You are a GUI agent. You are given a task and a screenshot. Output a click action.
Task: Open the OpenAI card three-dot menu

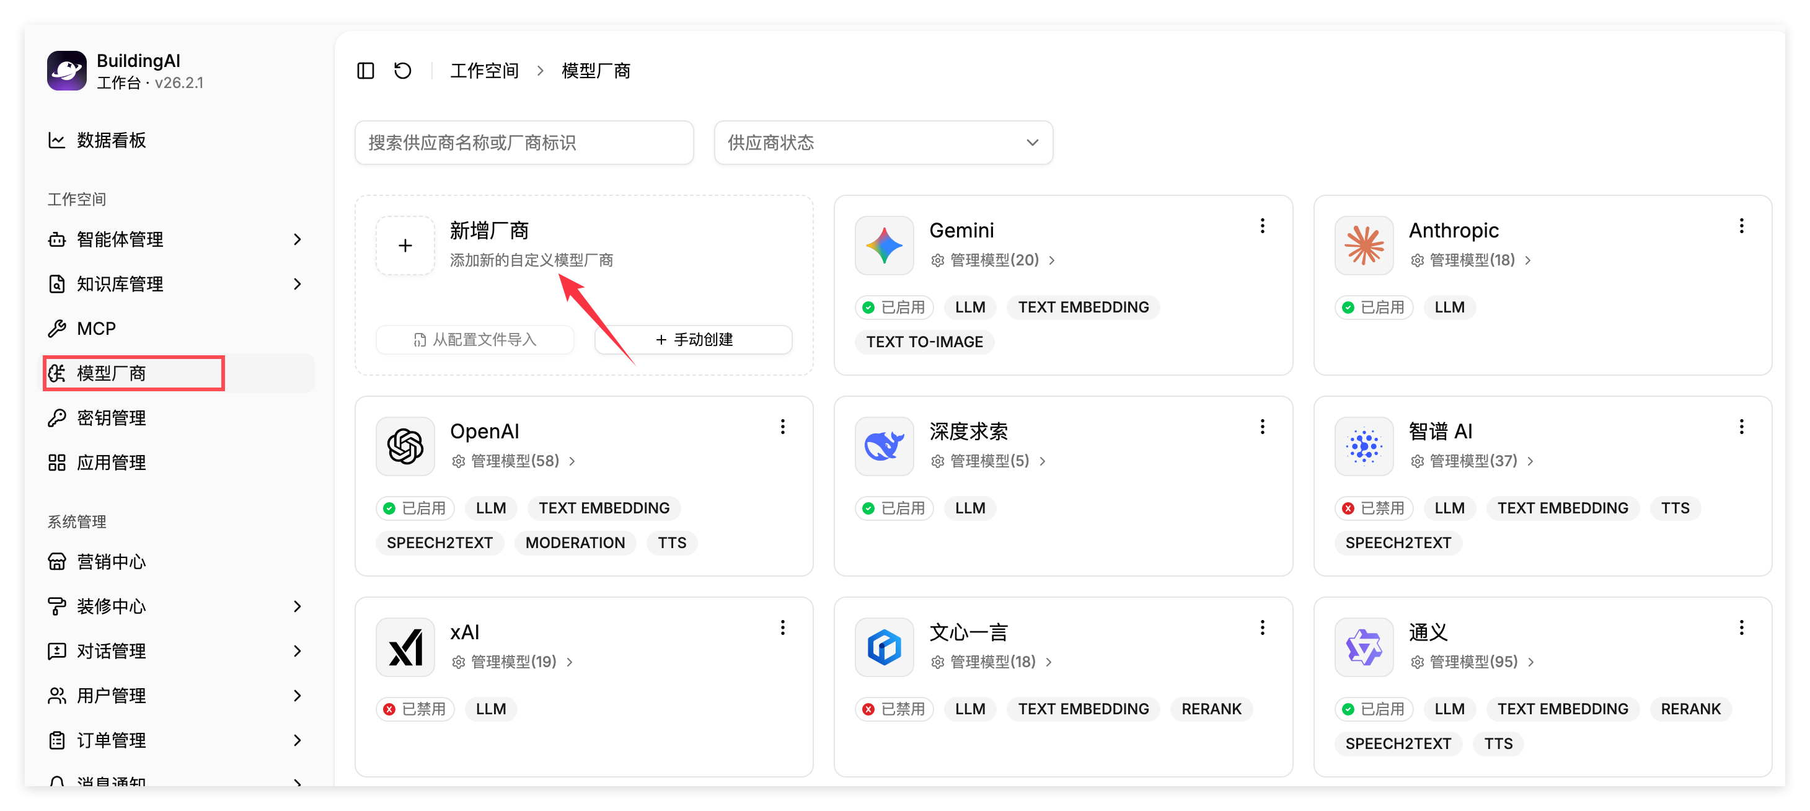[x=782, y=427]
